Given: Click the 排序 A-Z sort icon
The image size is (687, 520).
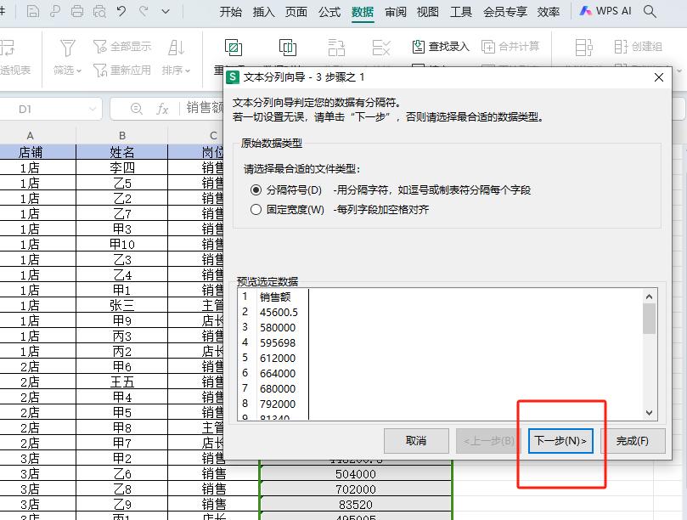Looking at the screenshot, I should coord(176,48).
